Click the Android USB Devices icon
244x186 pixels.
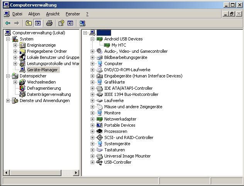pyautogui.click(x=100, y=39)
